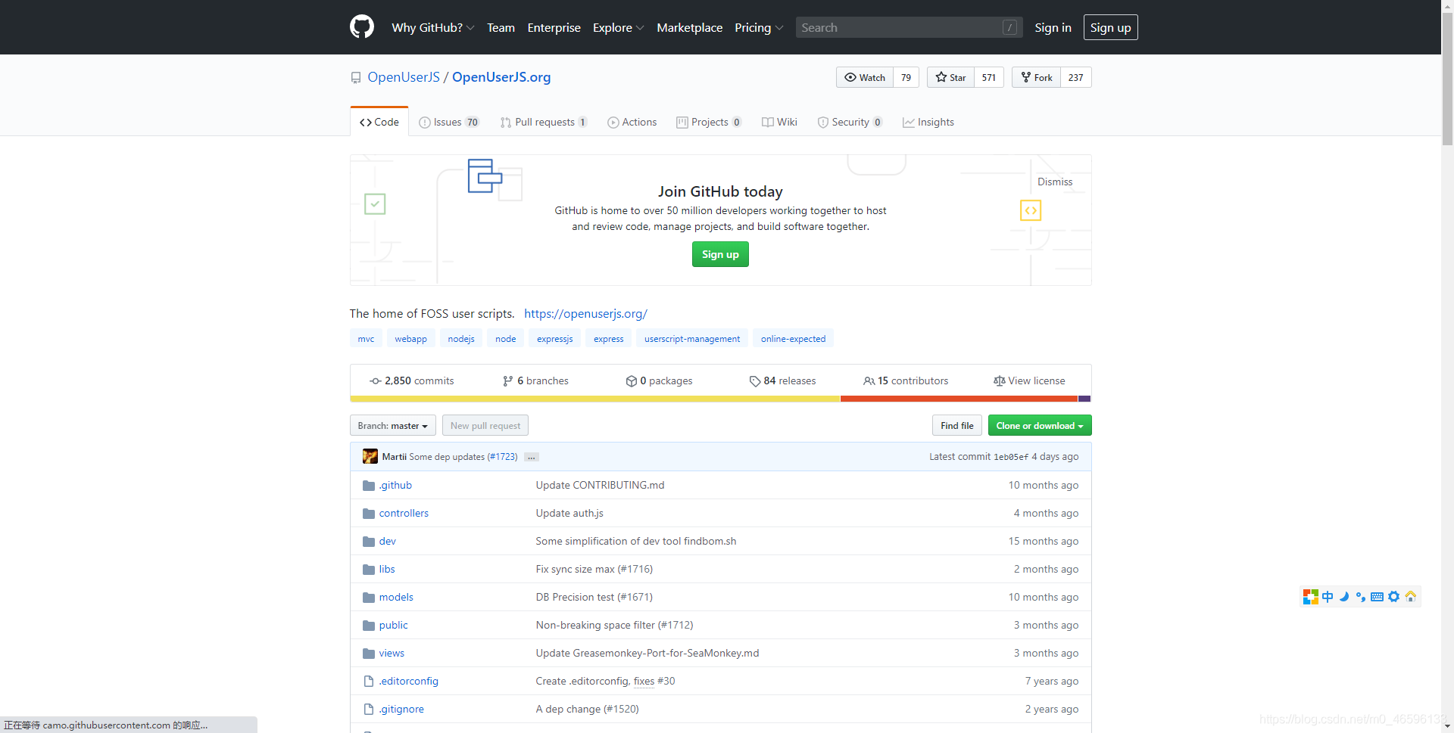The image size is (1454, 733).
Task: Click the contributors people icon
Action: click(869, 381)
